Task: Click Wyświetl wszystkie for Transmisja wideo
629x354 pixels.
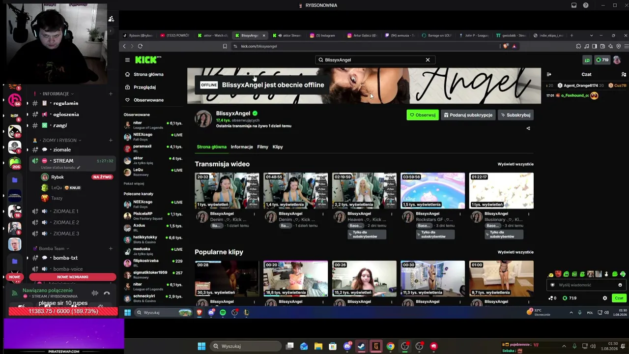Action: point(515,164)
